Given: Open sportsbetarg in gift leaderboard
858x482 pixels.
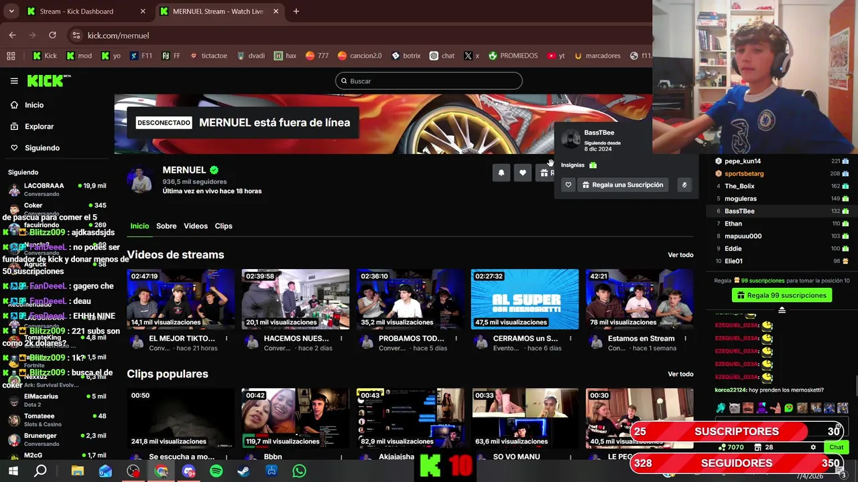Looking at the screenshot, I should click(x=744, y=173).
